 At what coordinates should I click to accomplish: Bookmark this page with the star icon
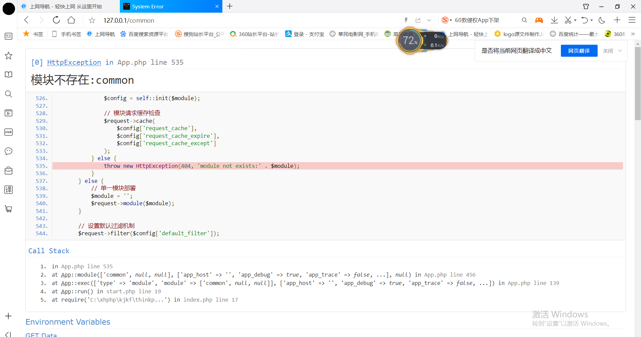pyautogui.click(x=92, y=21)
